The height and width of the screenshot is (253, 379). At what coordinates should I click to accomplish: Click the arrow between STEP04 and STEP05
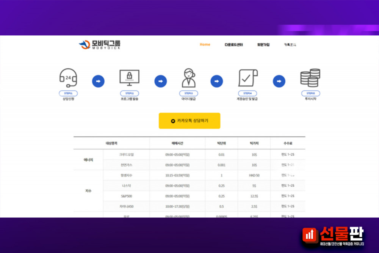(x=279, y=81)
